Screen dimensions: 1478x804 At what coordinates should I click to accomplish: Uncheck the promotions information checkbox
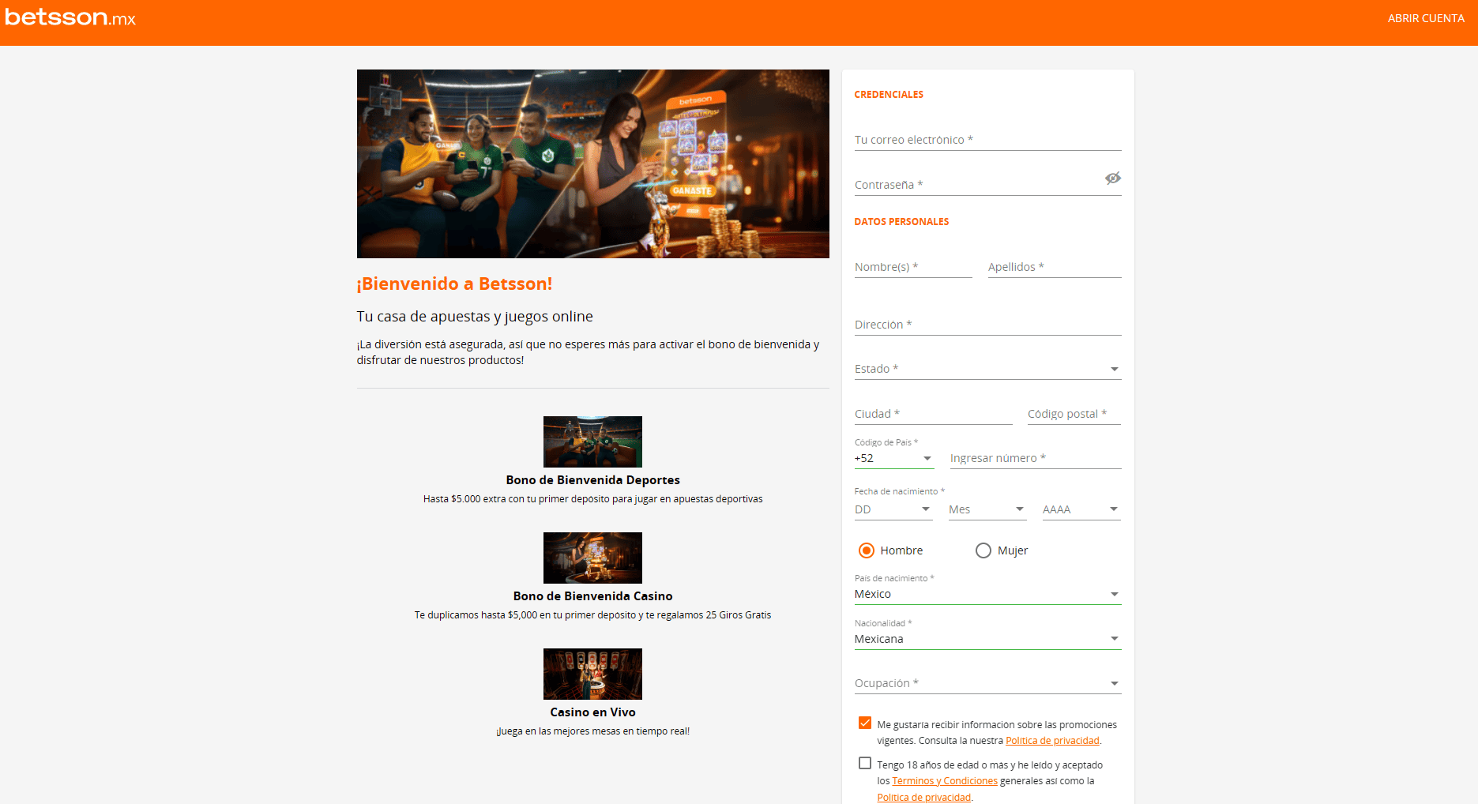pos(865,723)
